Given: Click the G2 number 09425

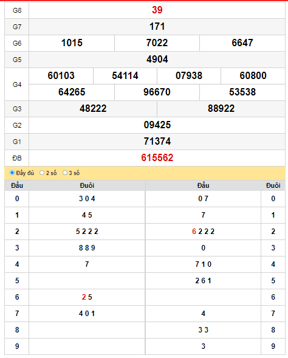Looking at the screenshot, I should (x=157, y=125).
